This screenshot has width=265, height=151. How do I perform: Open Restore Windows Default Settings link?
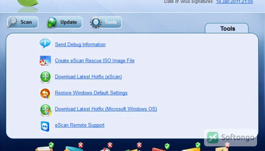[x=91, y=93]
